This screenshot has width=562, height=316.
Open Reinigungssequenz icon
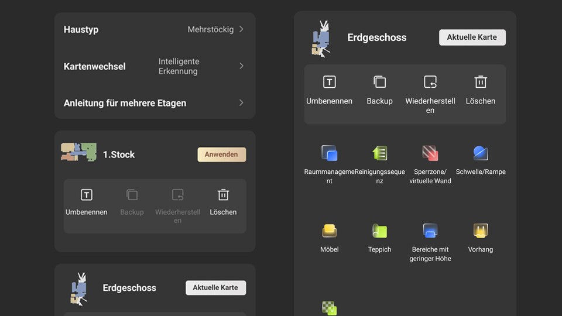[x=379, y=153]
